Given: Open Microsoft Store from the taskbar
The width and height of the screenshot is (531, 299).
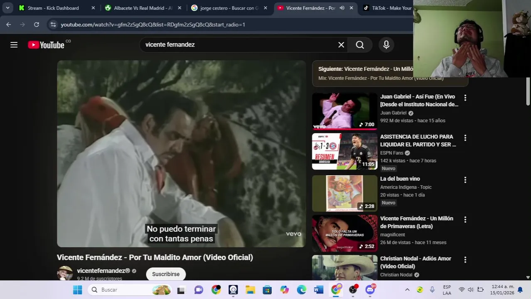Looking at the screenshot, I should click(x=267, y=290).
